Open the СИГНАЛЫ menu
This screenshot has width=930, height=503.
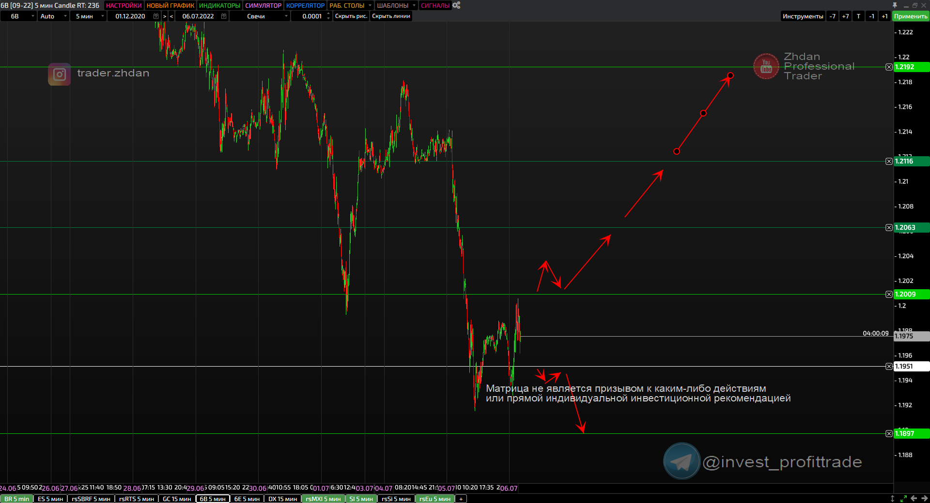(x=435, y=5)
